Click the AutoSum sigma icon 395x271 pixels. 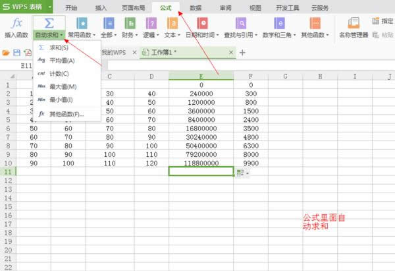(x=49, y=23)
